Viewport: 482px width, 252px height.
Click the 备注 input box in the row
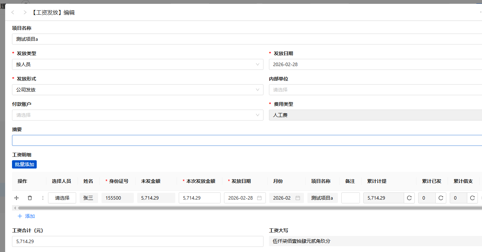350,198
